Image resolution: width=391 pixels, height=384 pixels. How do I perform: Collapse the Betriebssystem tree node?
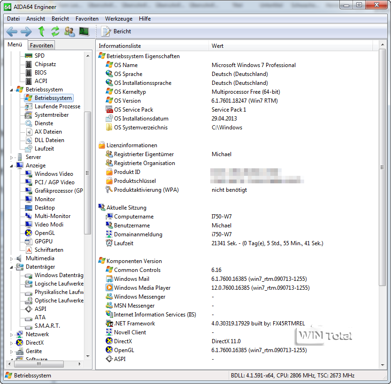click(12, 90)
